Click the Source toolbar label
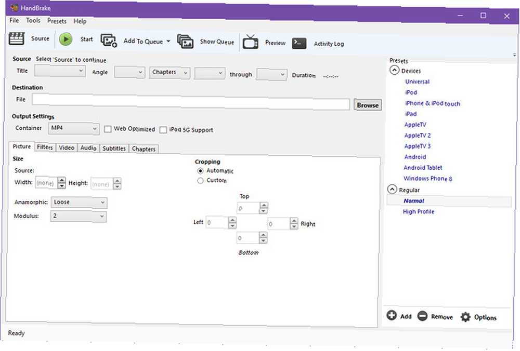This screenshot has height=351, width=520. 40,38
